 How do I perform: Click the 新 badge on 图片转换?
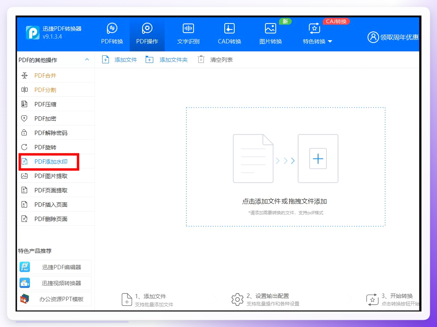[x=285, y=22]
